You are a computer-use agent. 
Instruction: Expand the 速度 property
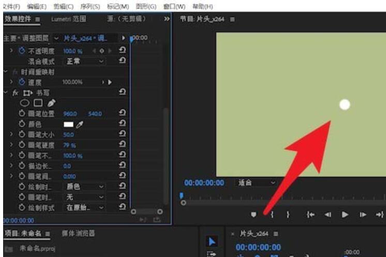[11, 82]
